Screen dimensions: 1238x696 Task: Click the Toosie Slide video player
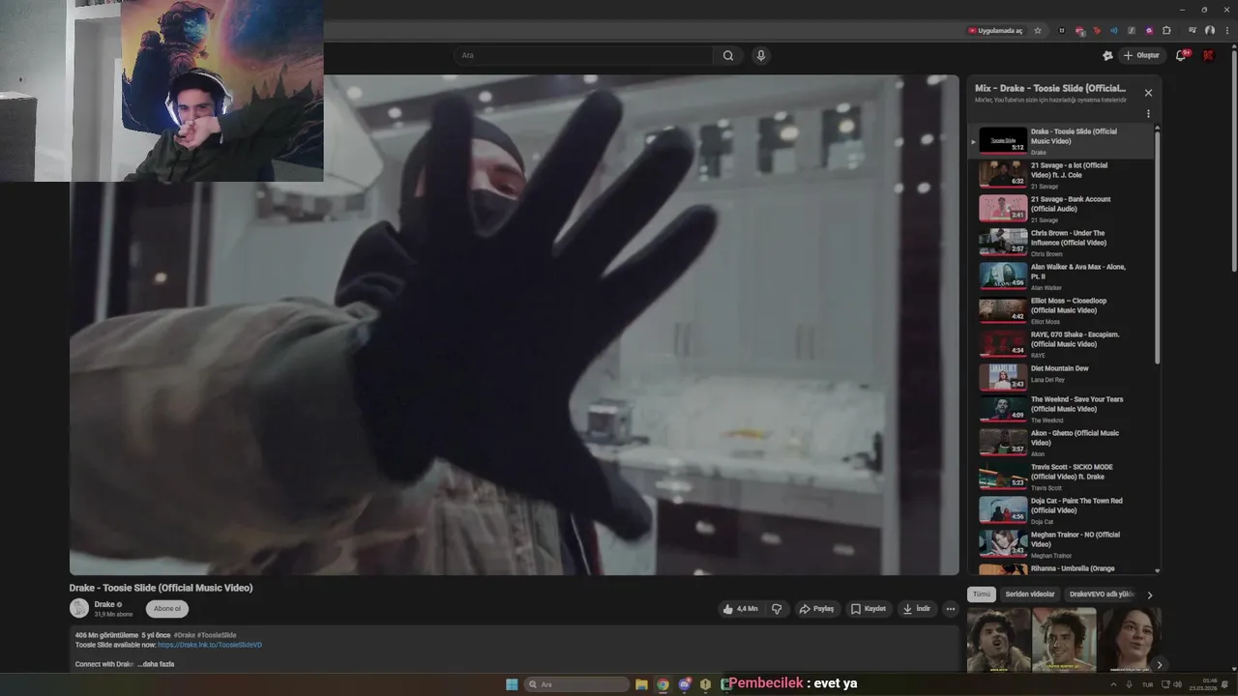(x=515, y=326)
